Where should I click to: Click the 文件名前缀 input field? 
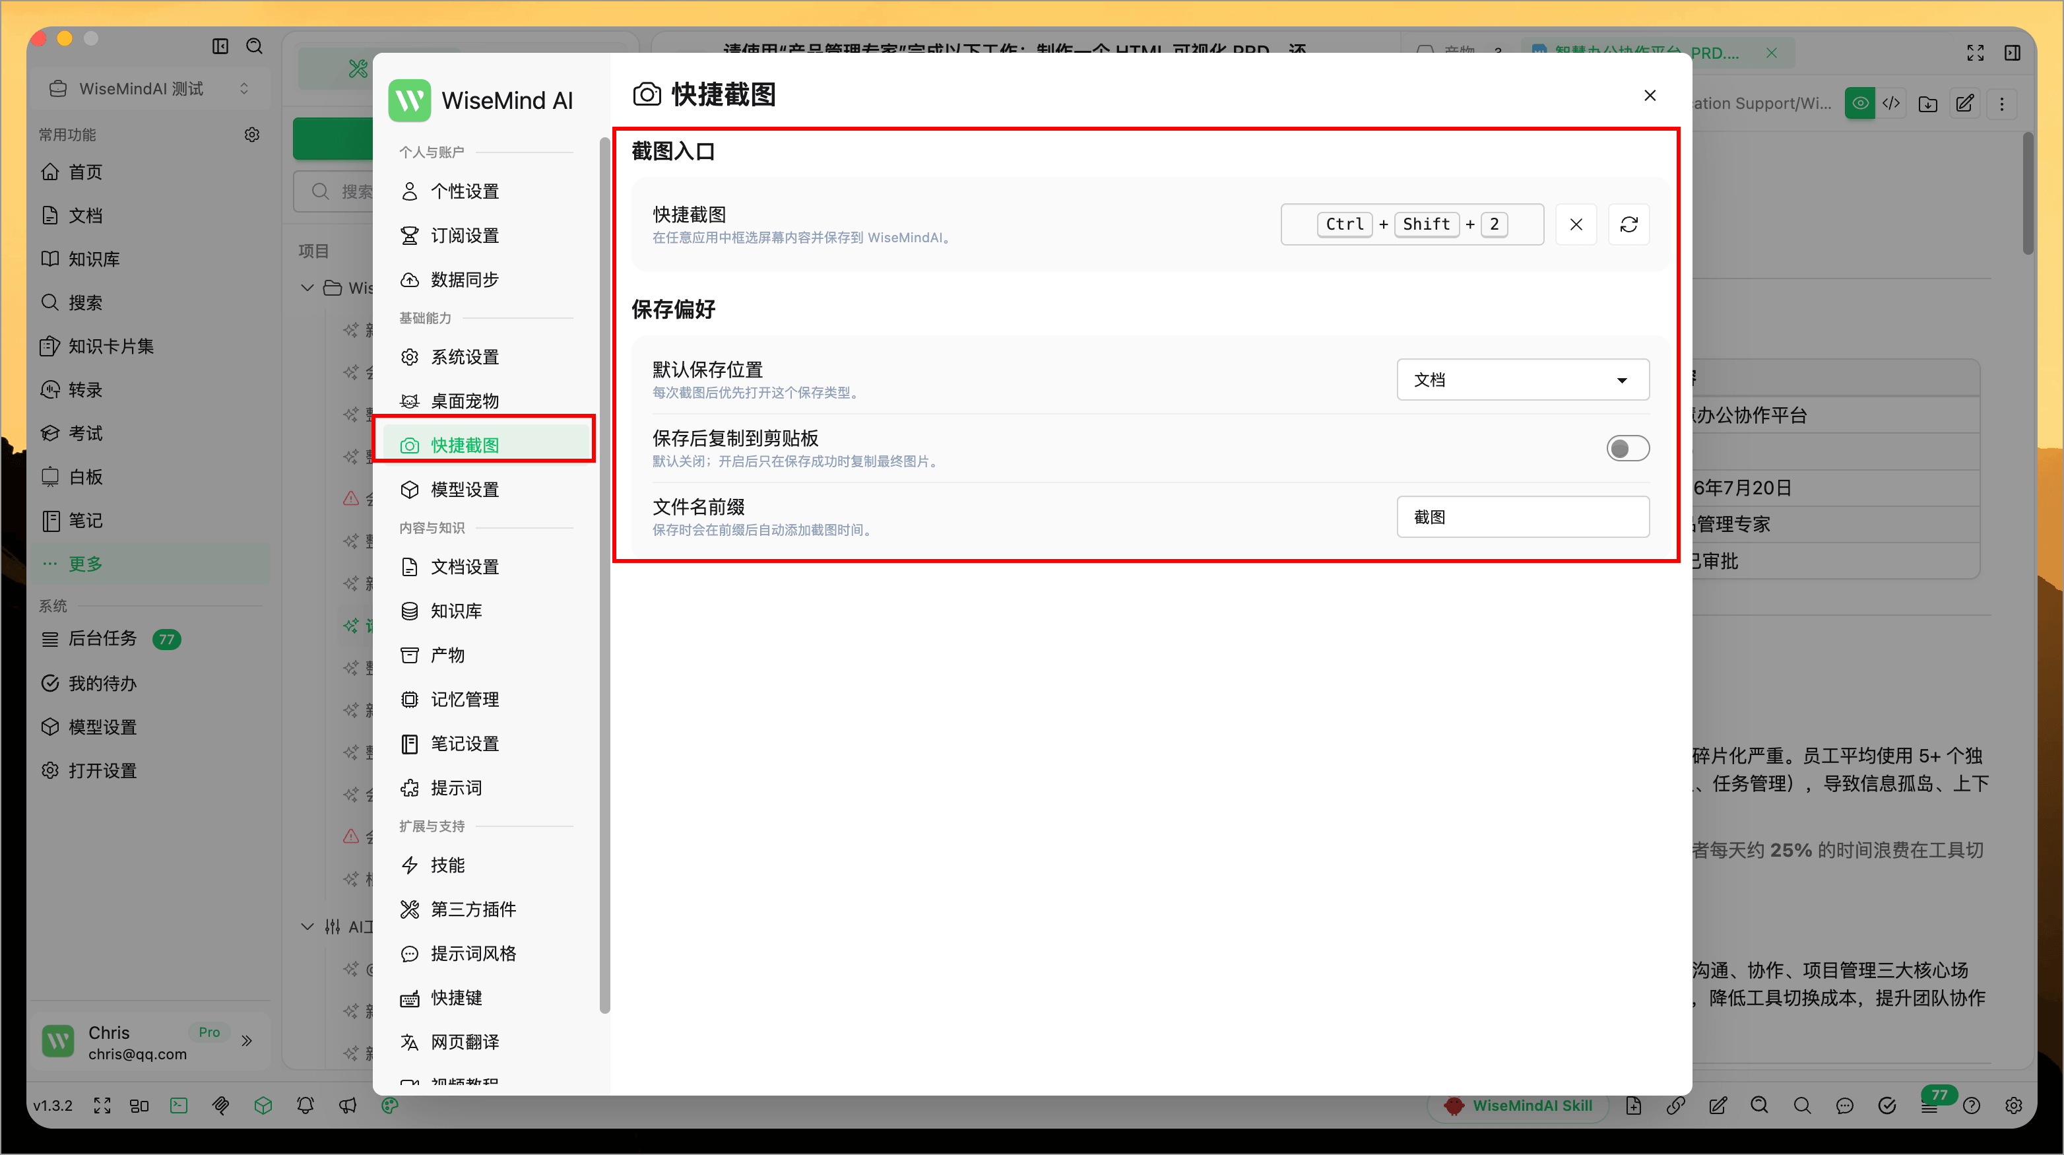click(x=1522, y=517)
